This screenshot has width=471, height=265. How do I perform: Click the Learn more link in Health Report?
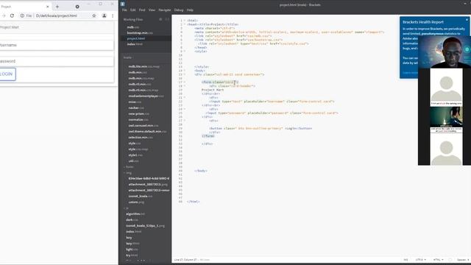pyautogui.click(x=410, y=73)
